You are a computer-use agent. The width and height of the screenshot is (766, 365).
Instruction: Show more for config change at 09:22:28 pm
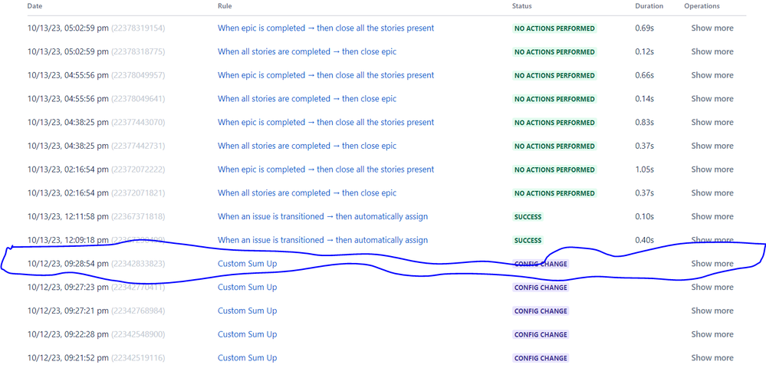coord(712,334)
